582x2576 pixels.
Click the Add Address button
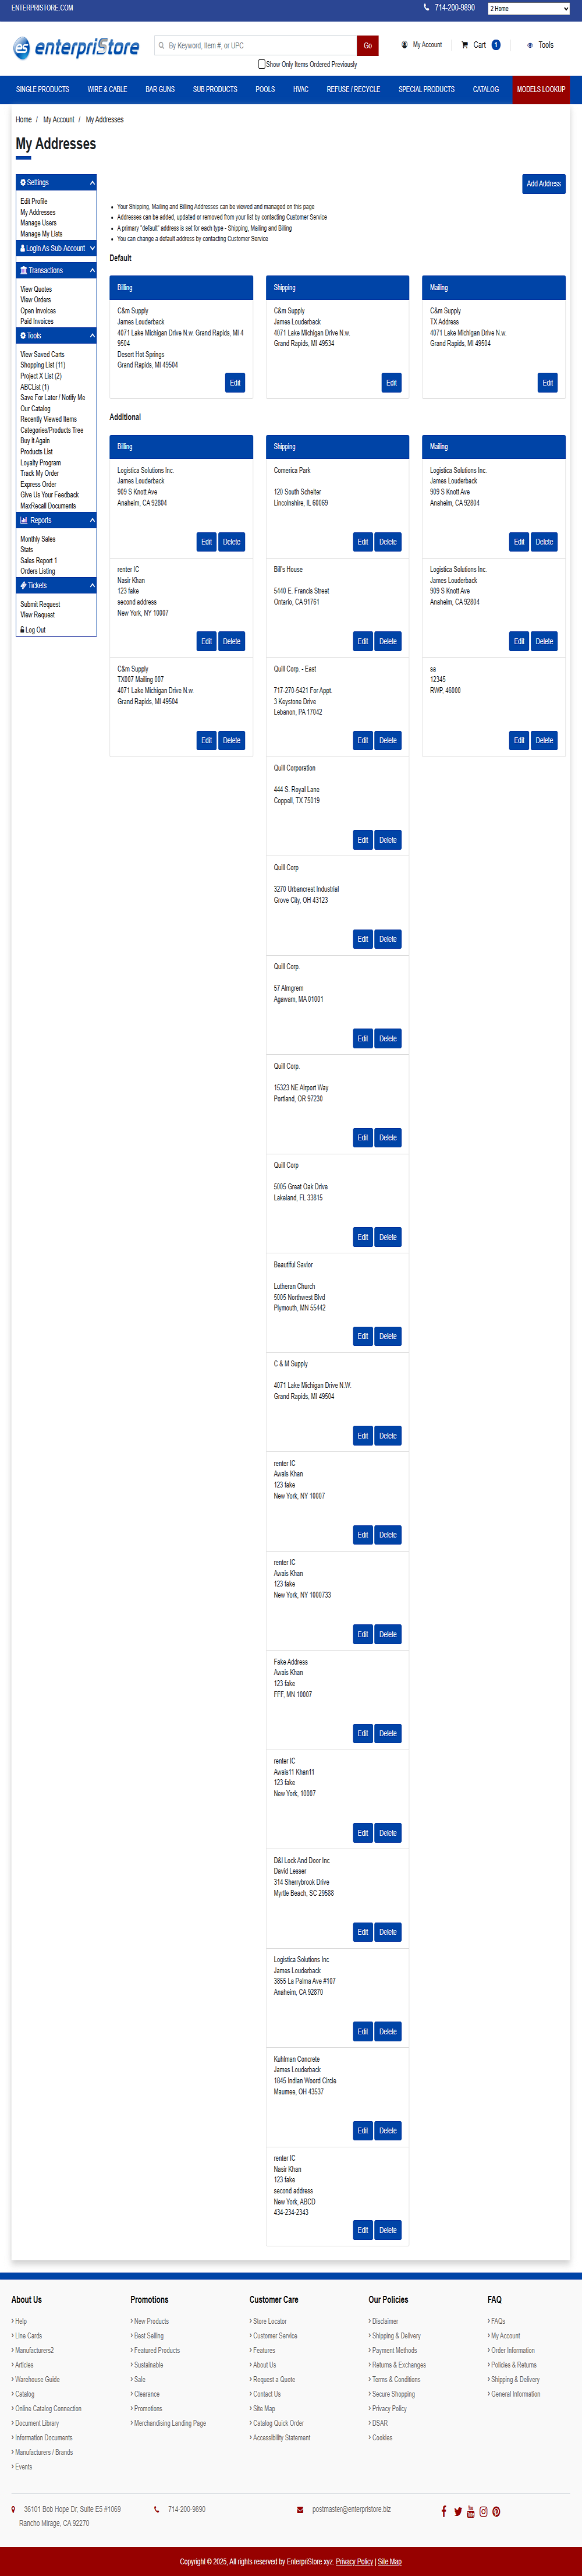(544, 184)
